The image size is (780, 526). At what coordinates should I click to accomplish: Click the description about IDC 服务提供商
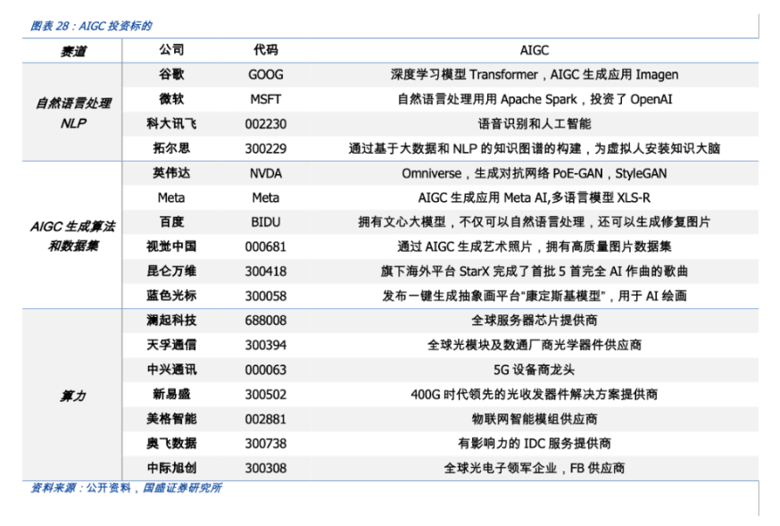pyautogui.click(x=535, y=443)
